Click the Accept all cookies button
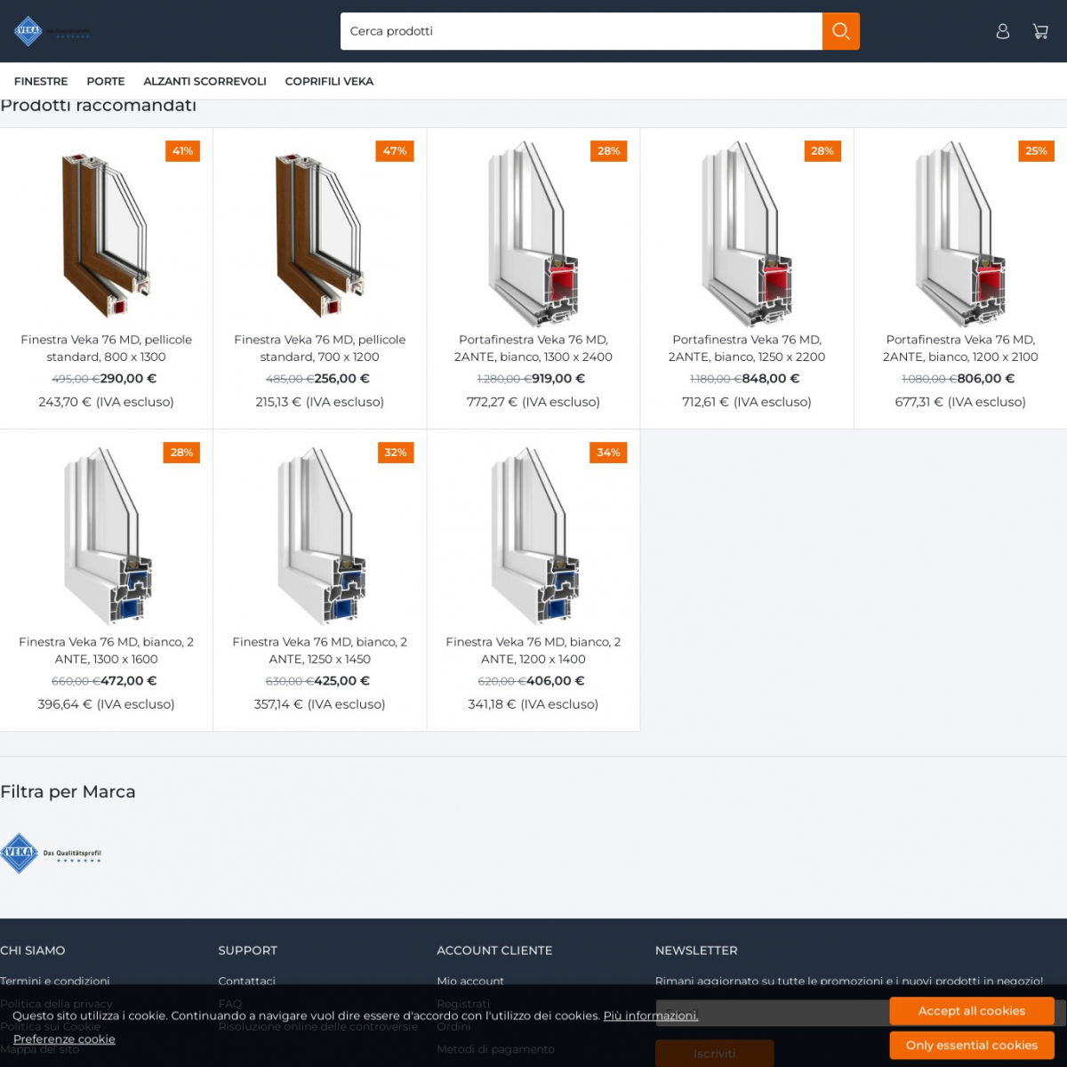 pyautogui.click(x=972, y=1011)
